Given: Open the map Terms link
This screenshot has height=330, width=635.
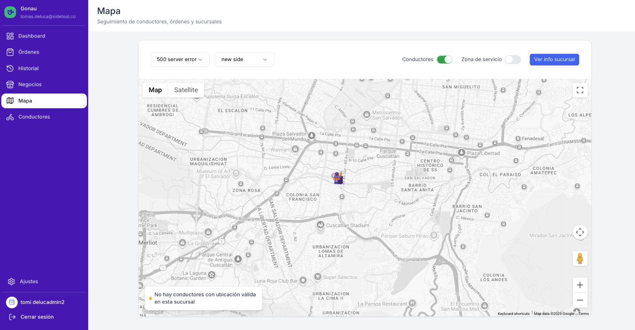Looking at the screenshot, I should pos(583,314).
